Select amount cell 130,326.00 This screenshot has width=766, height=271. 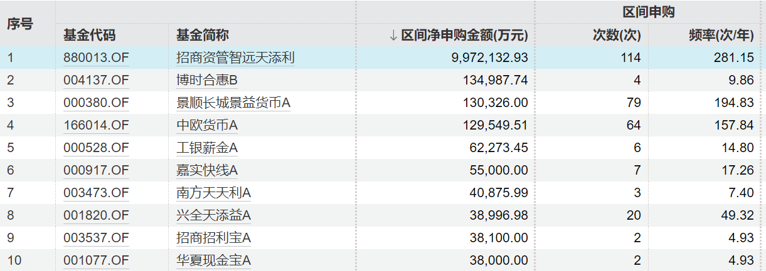494,103
